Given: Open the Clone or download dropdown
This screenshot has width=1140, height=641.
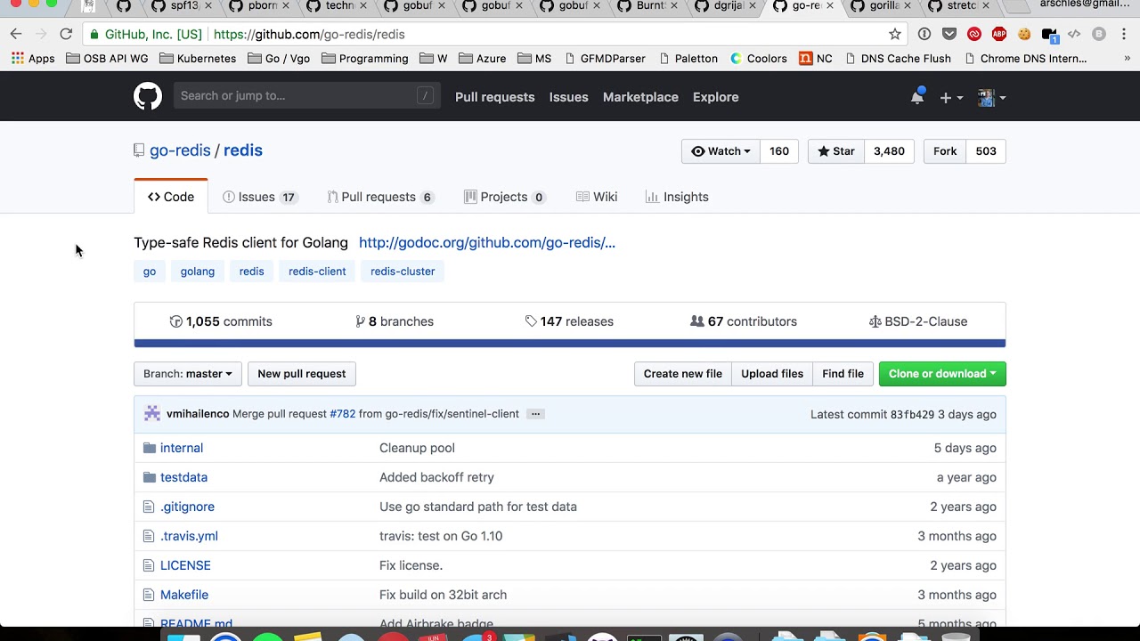Looking at the screenshot, I should (942, 374).
